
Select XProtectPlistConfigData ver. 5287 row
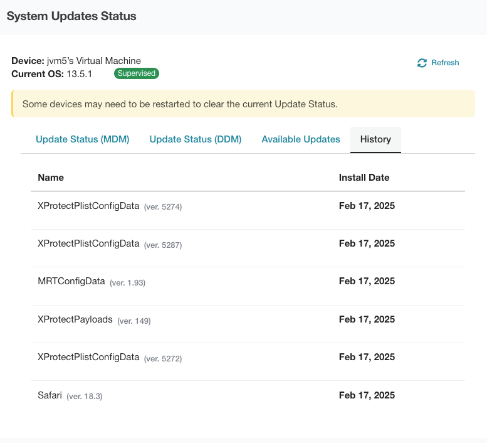[x=248, y=248]
